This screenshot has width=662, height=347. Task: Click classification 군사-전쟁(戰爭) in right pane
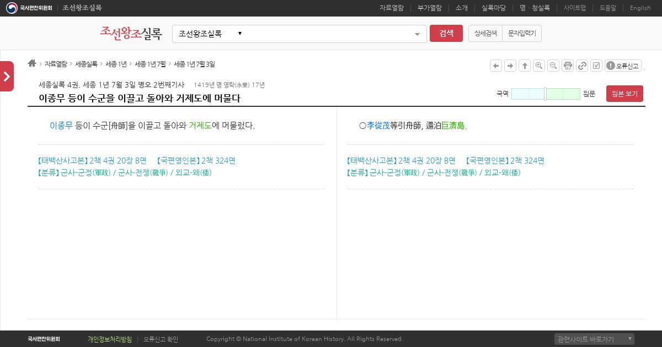(452, 172)
